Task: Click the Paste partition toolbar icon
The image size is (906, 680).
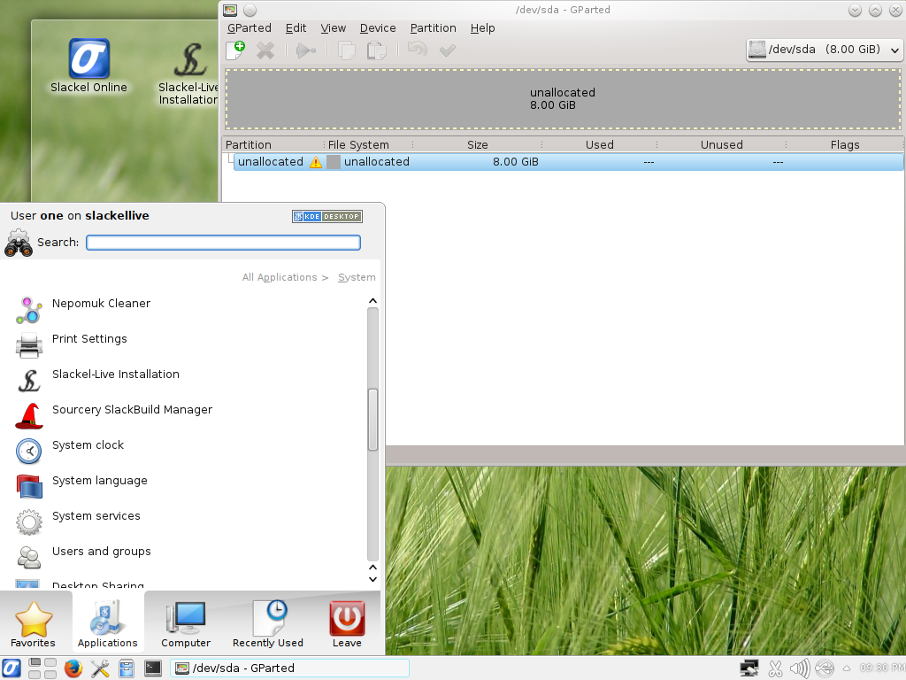Action: 377,50
